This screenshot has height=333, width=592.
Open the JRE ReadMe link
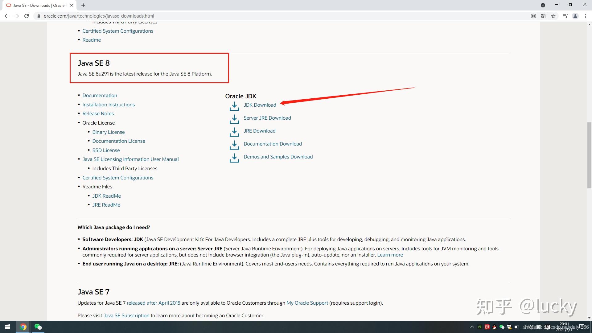pos(106,205)
